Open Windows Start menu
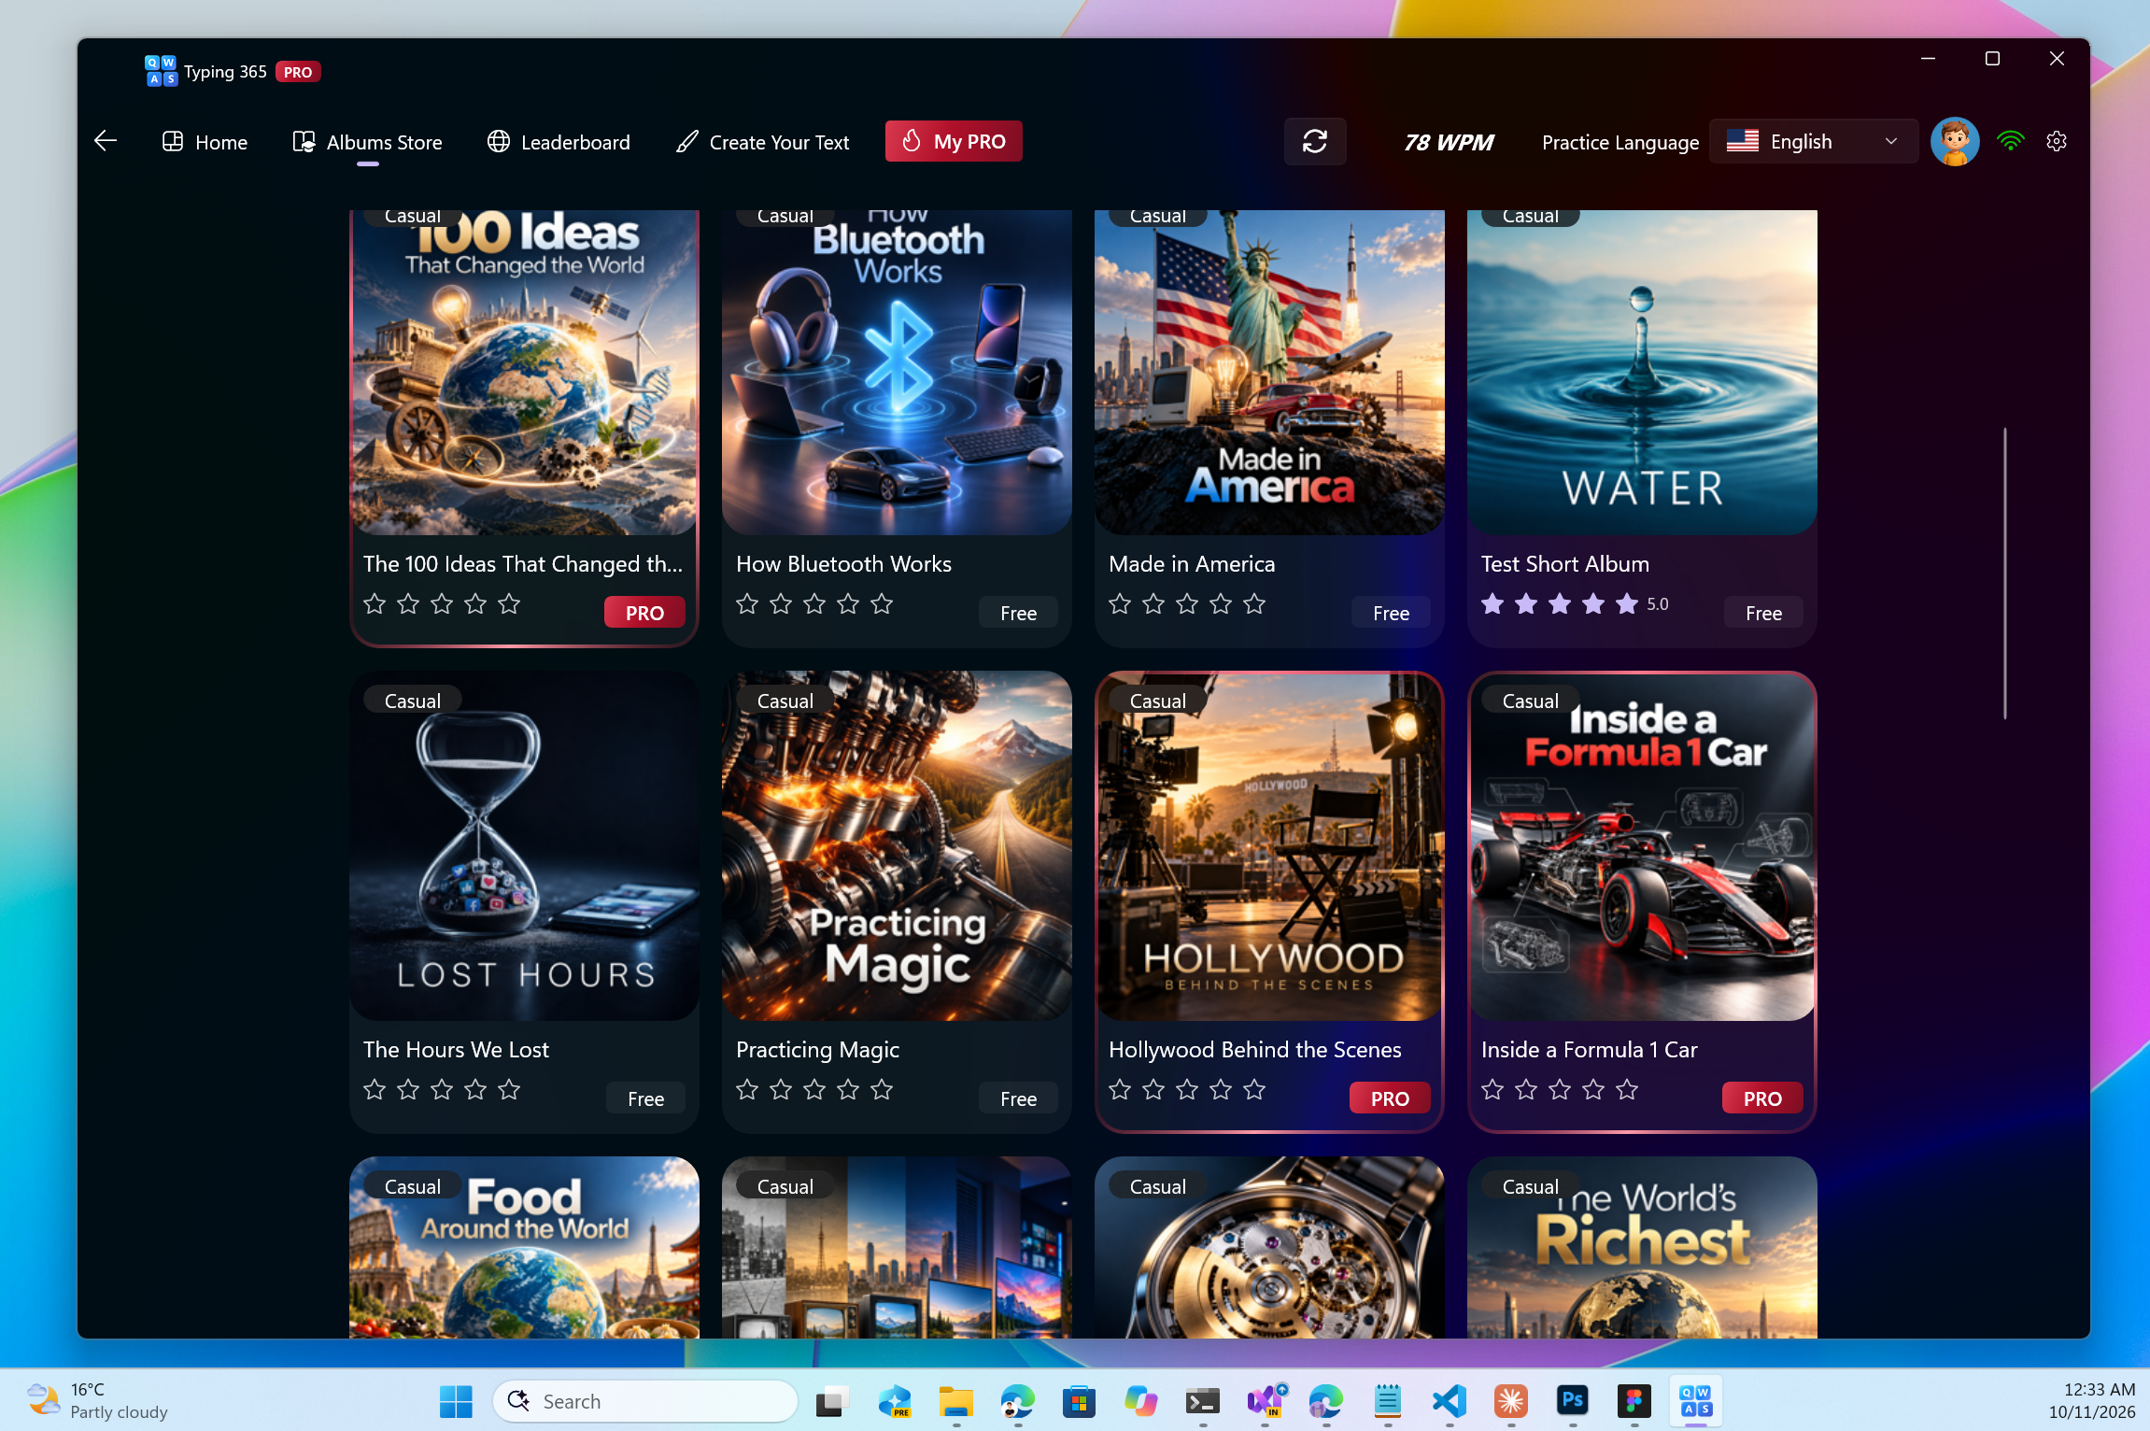 (x=456, y=1401)
